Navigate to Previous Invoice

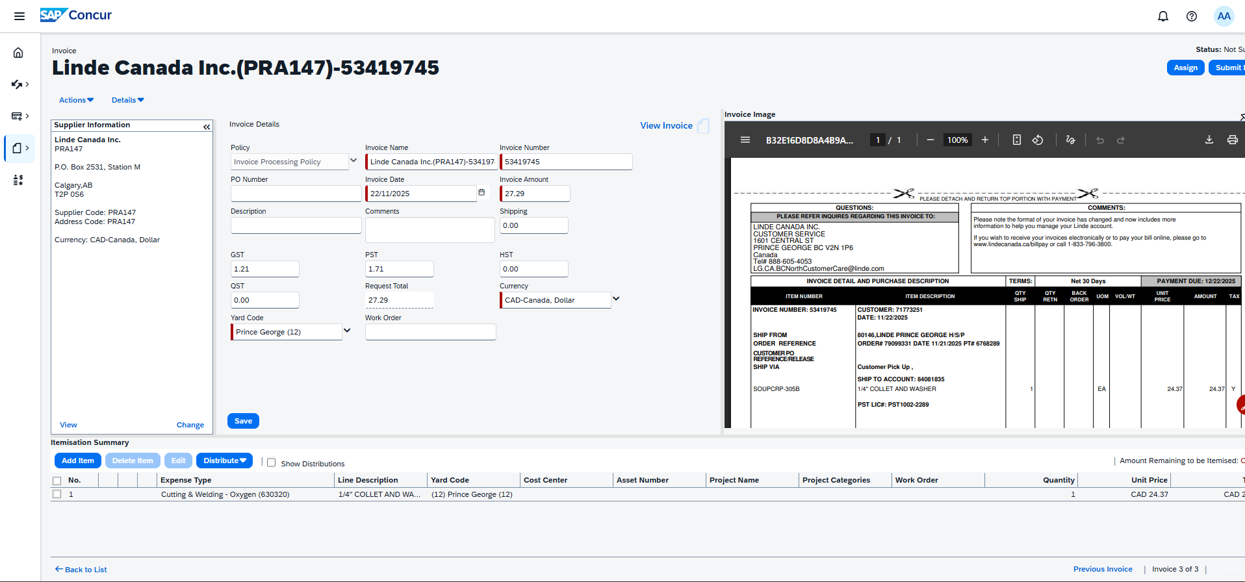(1103, 569)
